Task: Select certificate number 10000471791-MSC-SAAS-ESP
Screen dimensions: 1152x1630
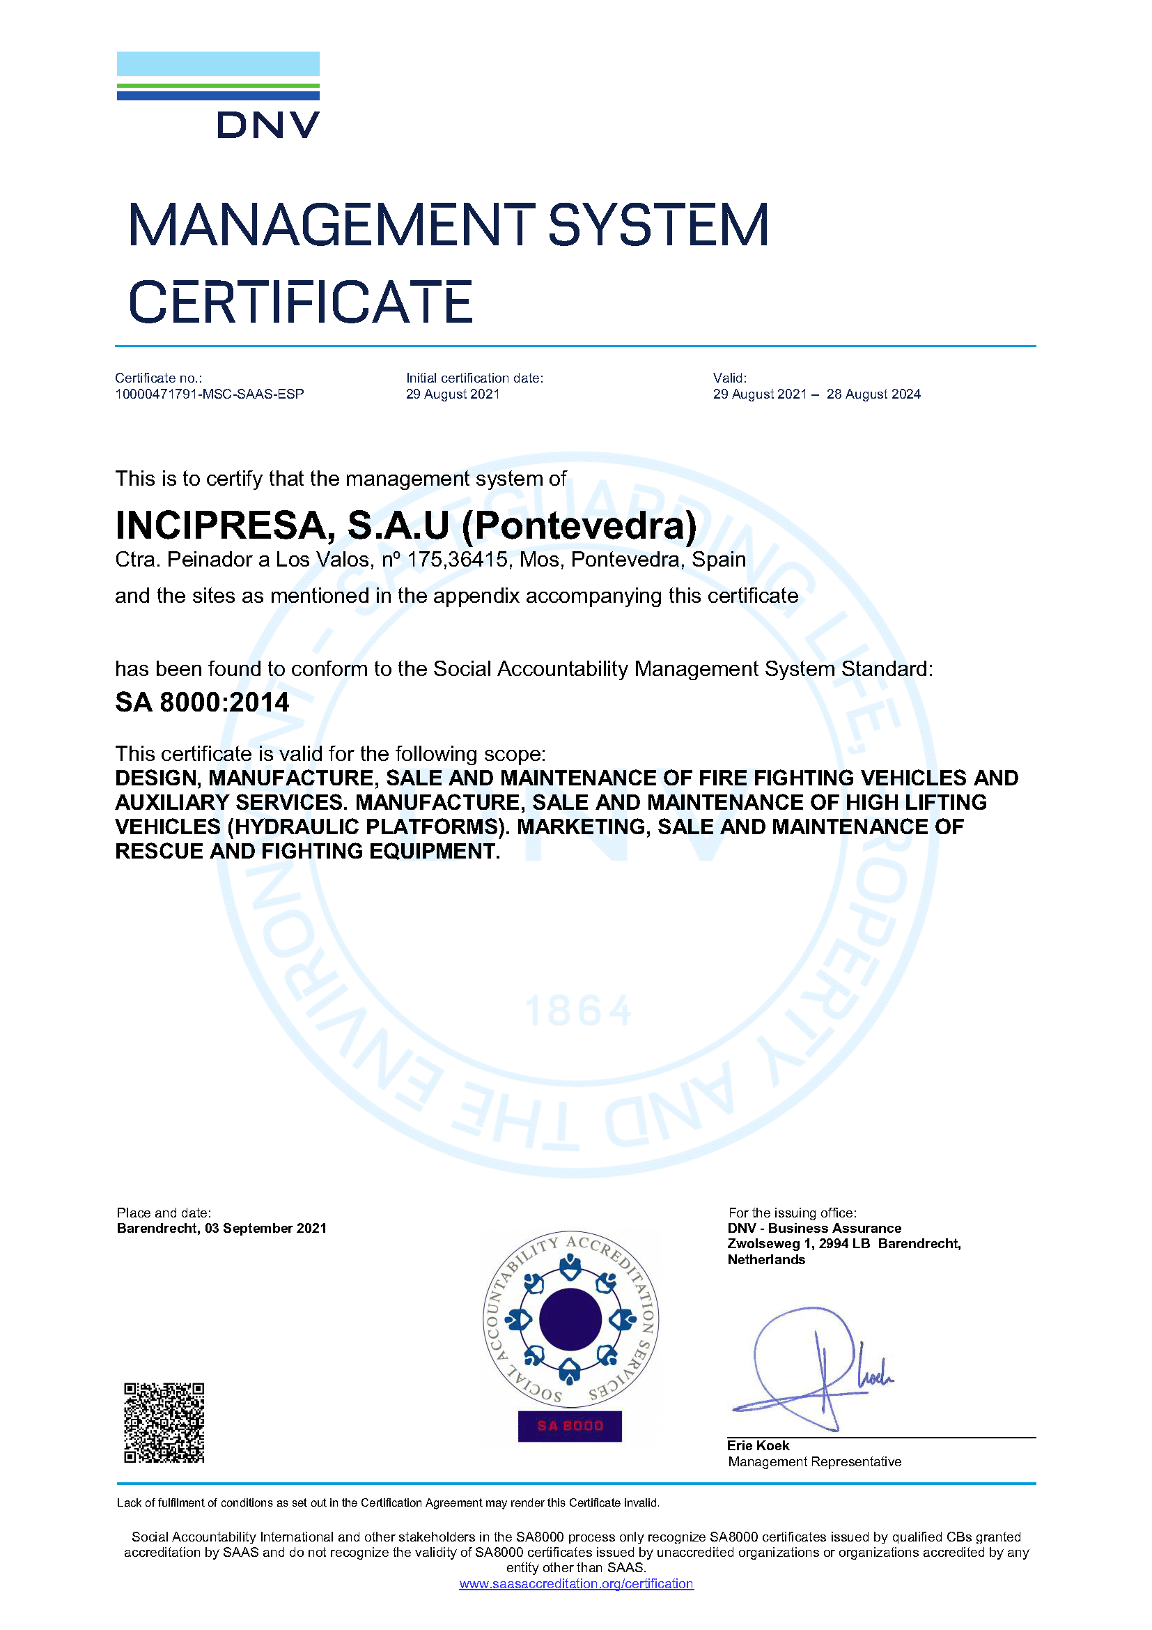Action: click(209, 394)
